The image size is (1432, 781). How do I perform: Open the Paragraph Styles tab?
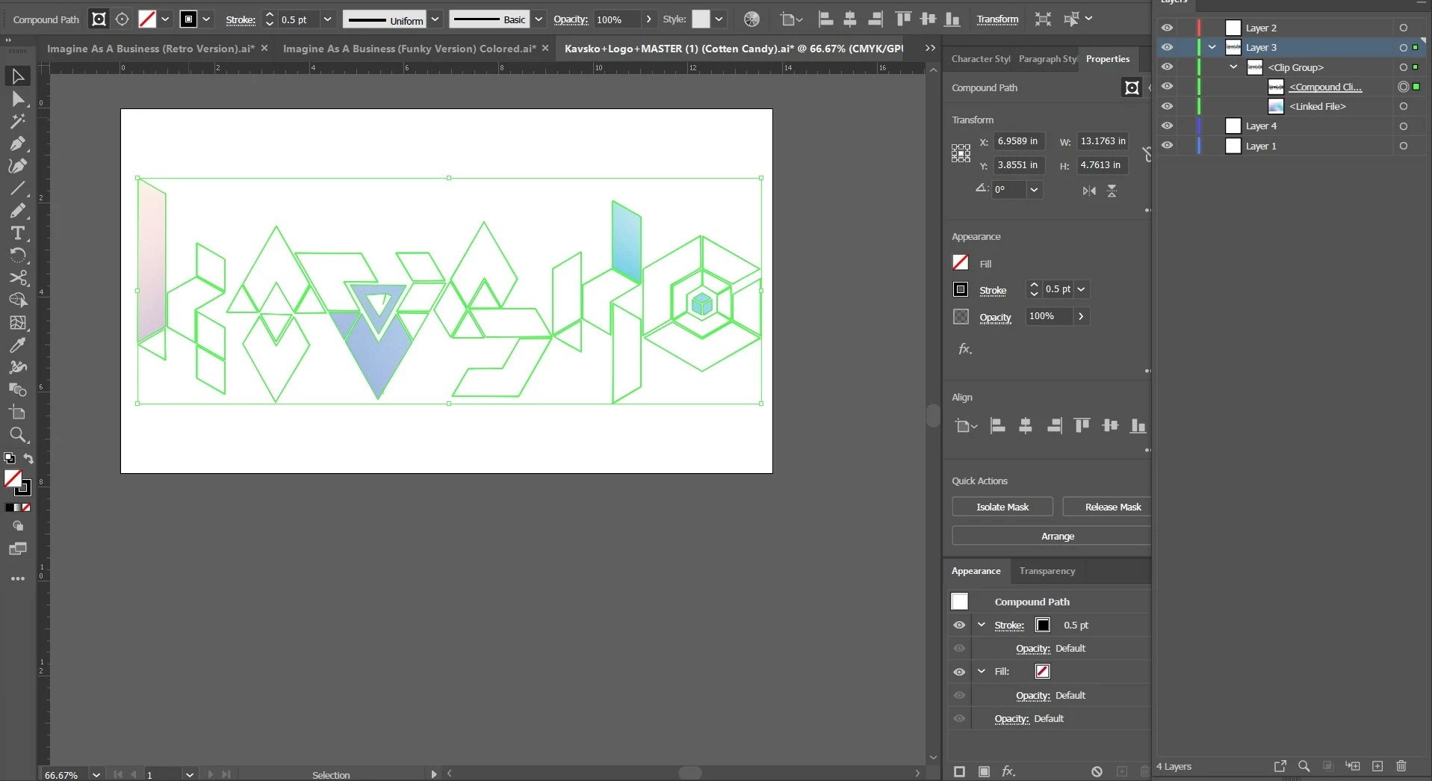1048,59
